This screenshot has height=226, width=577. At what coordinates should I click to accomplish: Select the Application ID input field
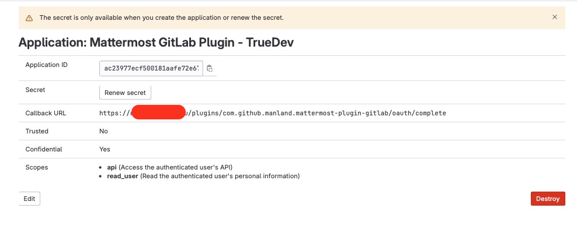tap(151, 68)
